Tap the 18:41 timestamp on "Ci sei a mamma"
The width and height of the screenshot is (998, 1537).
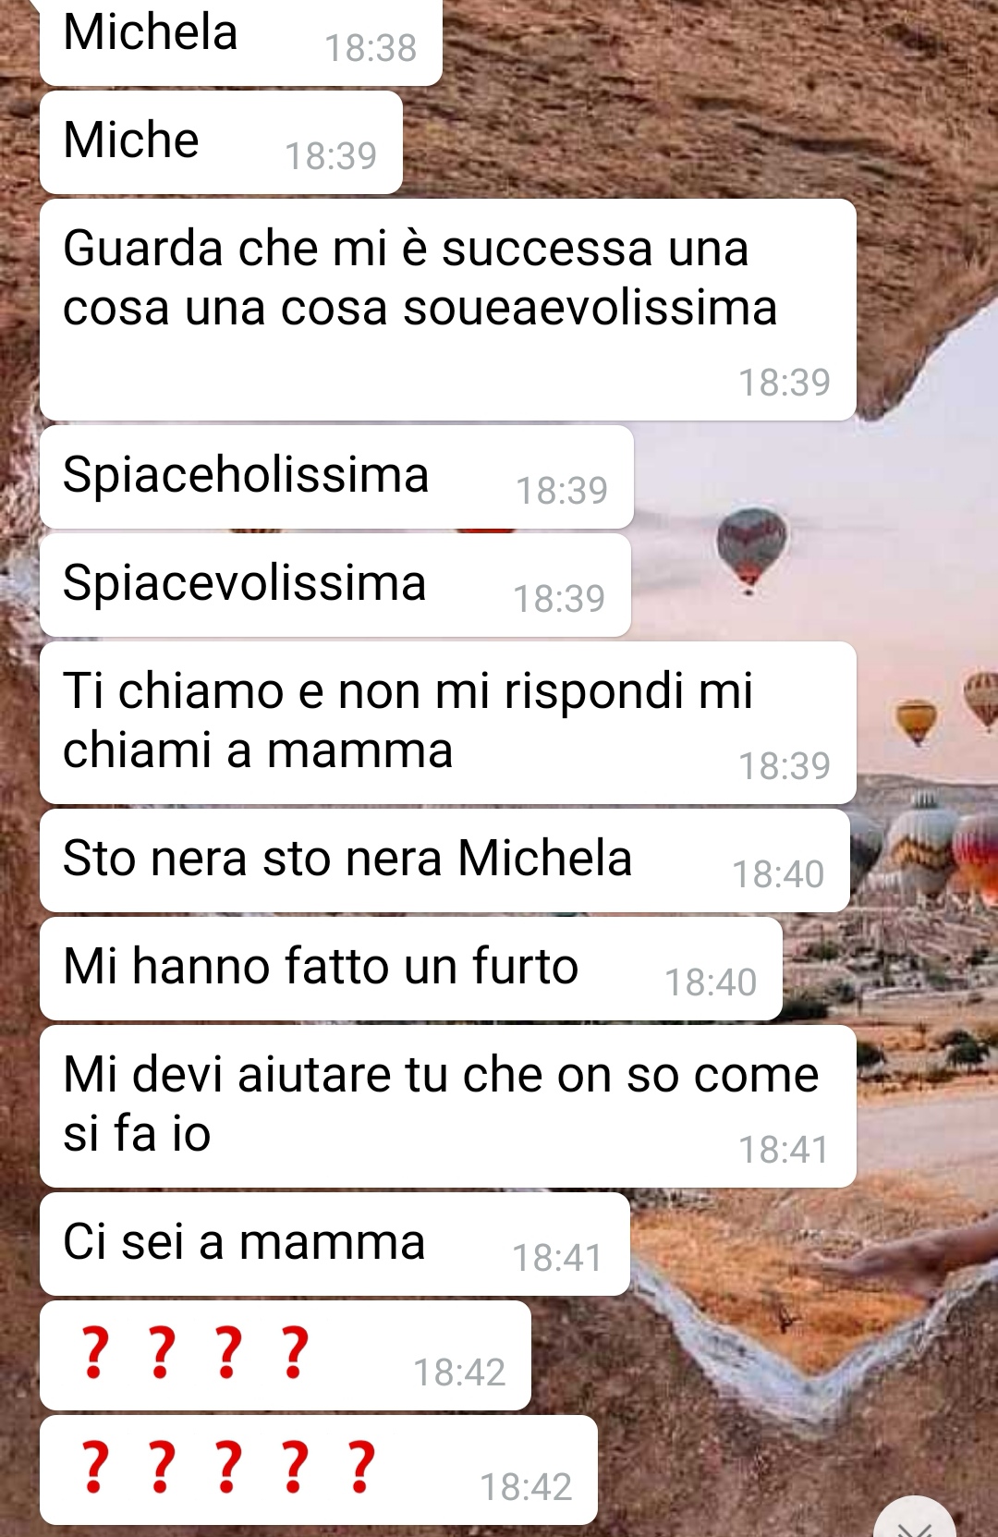point(557,1258)
